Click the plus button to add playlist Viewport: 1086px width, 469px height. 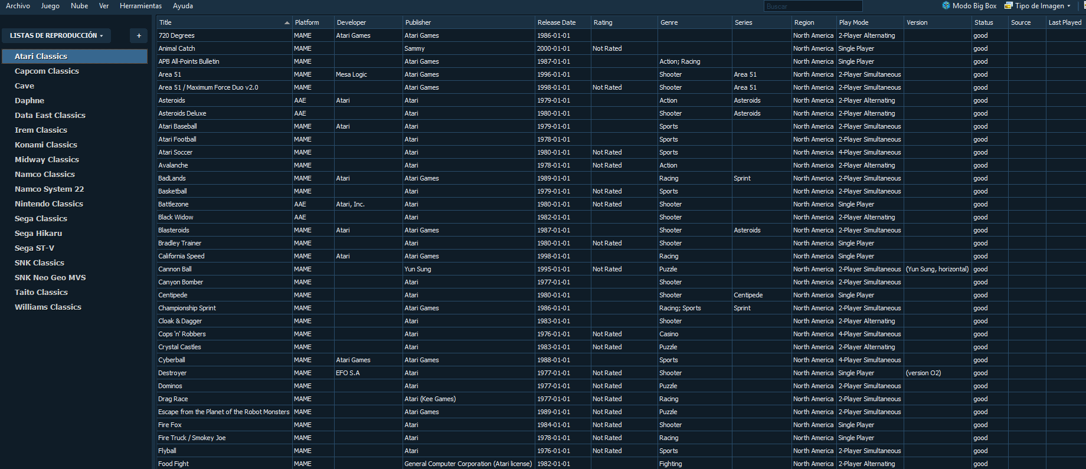pyautogui.click(x=139, y=35)
